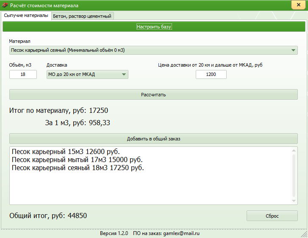Click the ladybug app icon in title bar

coord(5,6)
